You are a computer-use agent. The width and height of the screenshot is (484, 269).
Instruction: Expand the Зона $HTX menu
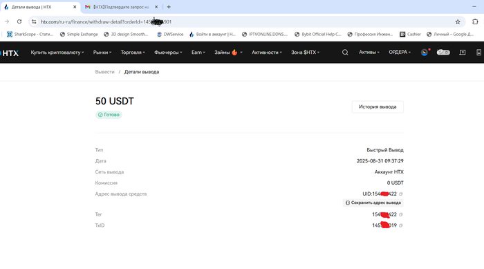coord(306,53)
